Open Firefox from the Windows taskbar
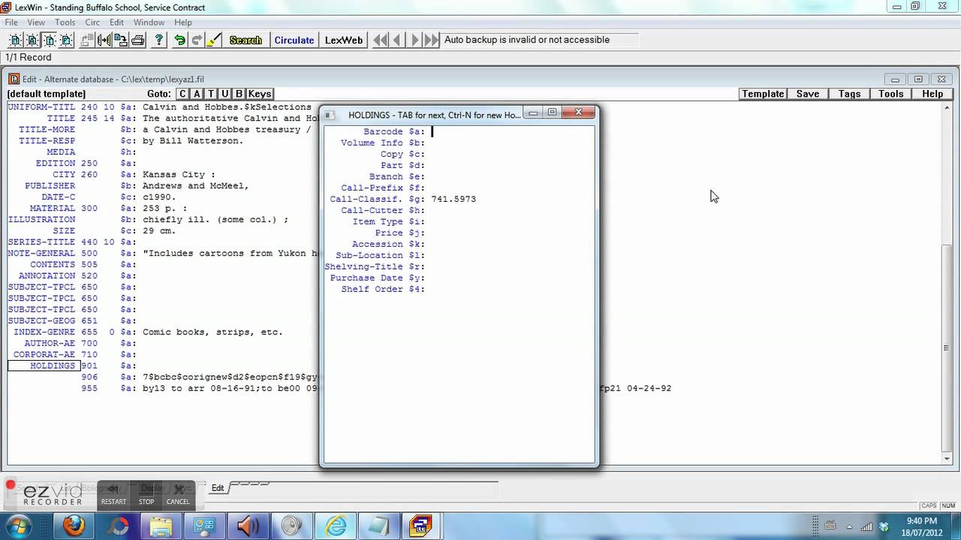The width and height of the screenshot is (961, 540). 74,526
